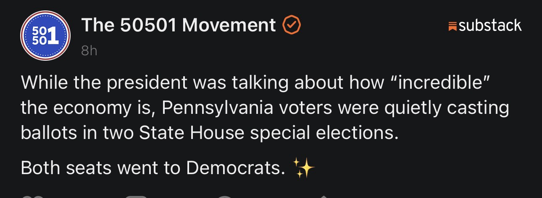Image resolution: width=542 pixels, height=198 pixels.
Task: Click 'State House special elections' text
Action: pos(268,133)
